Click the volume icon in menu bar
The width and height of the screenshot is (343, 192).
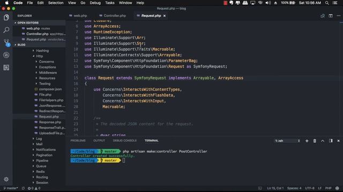coord(268,3)
